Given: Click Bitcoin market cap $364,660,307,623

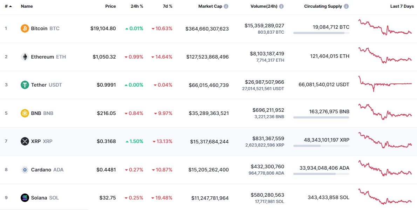Looking at the screenshot, I should [x=207, y=28].
